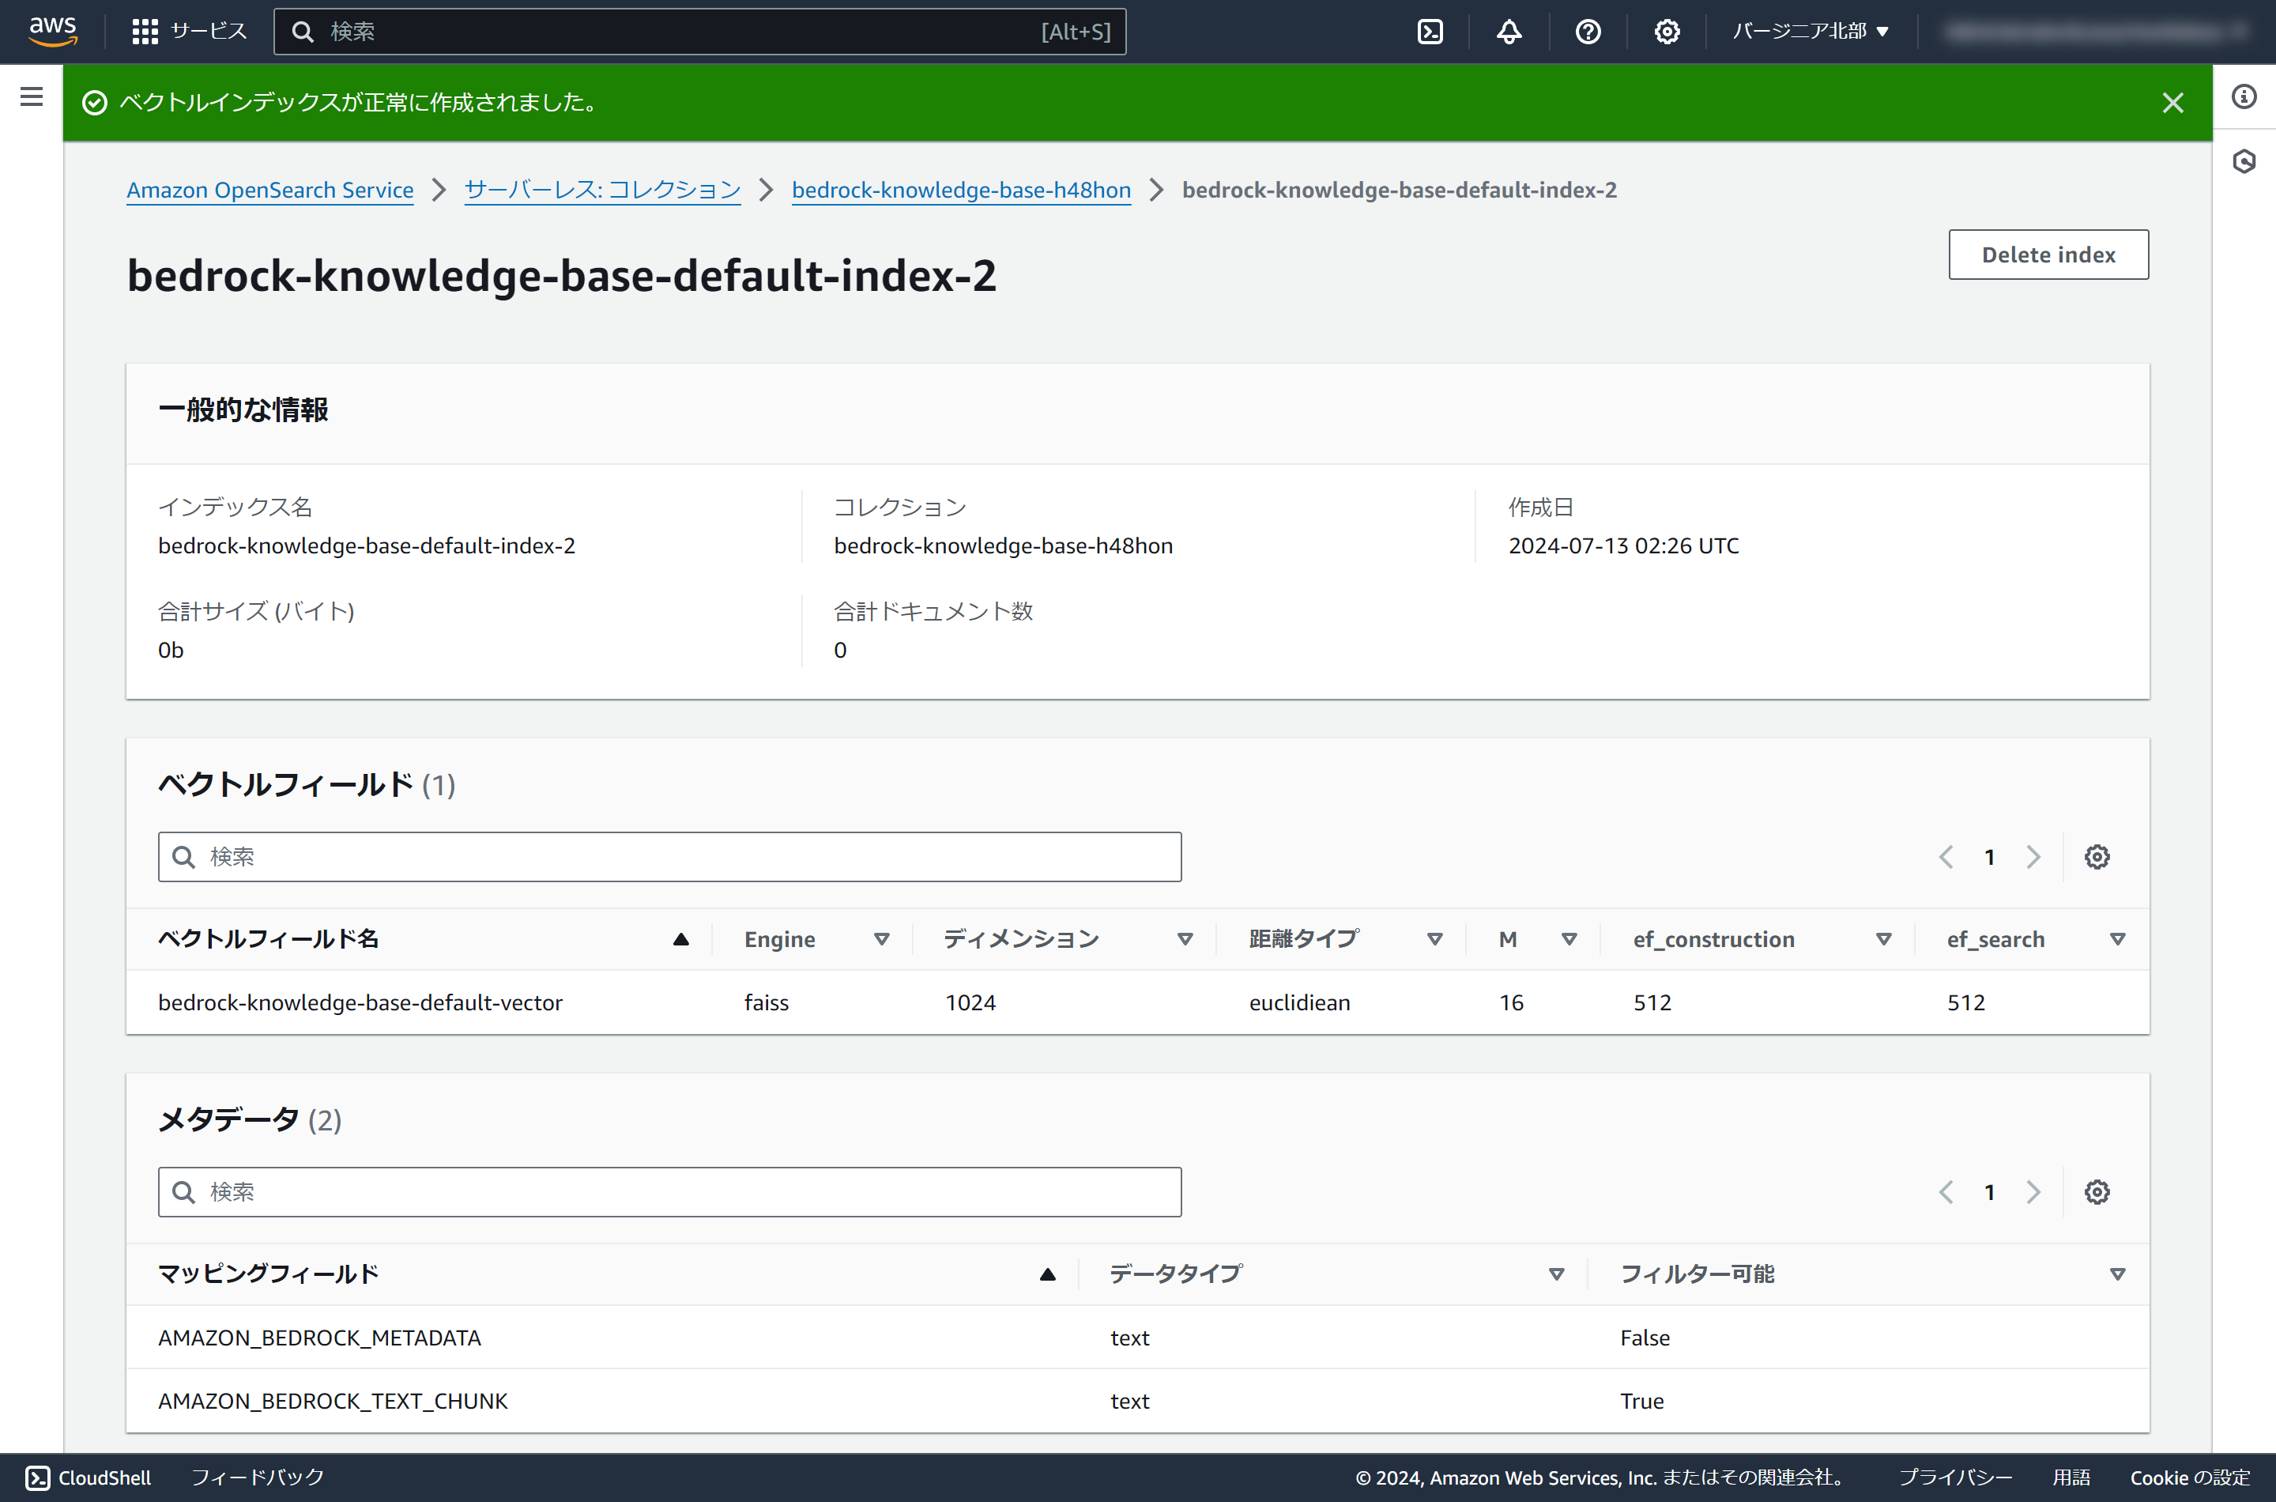Sort by ef_construction column arrow

1883,939
